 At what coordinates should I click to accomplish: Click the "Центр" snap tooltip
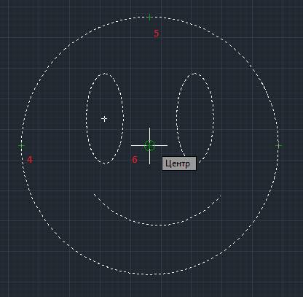[x=179, y=163]
